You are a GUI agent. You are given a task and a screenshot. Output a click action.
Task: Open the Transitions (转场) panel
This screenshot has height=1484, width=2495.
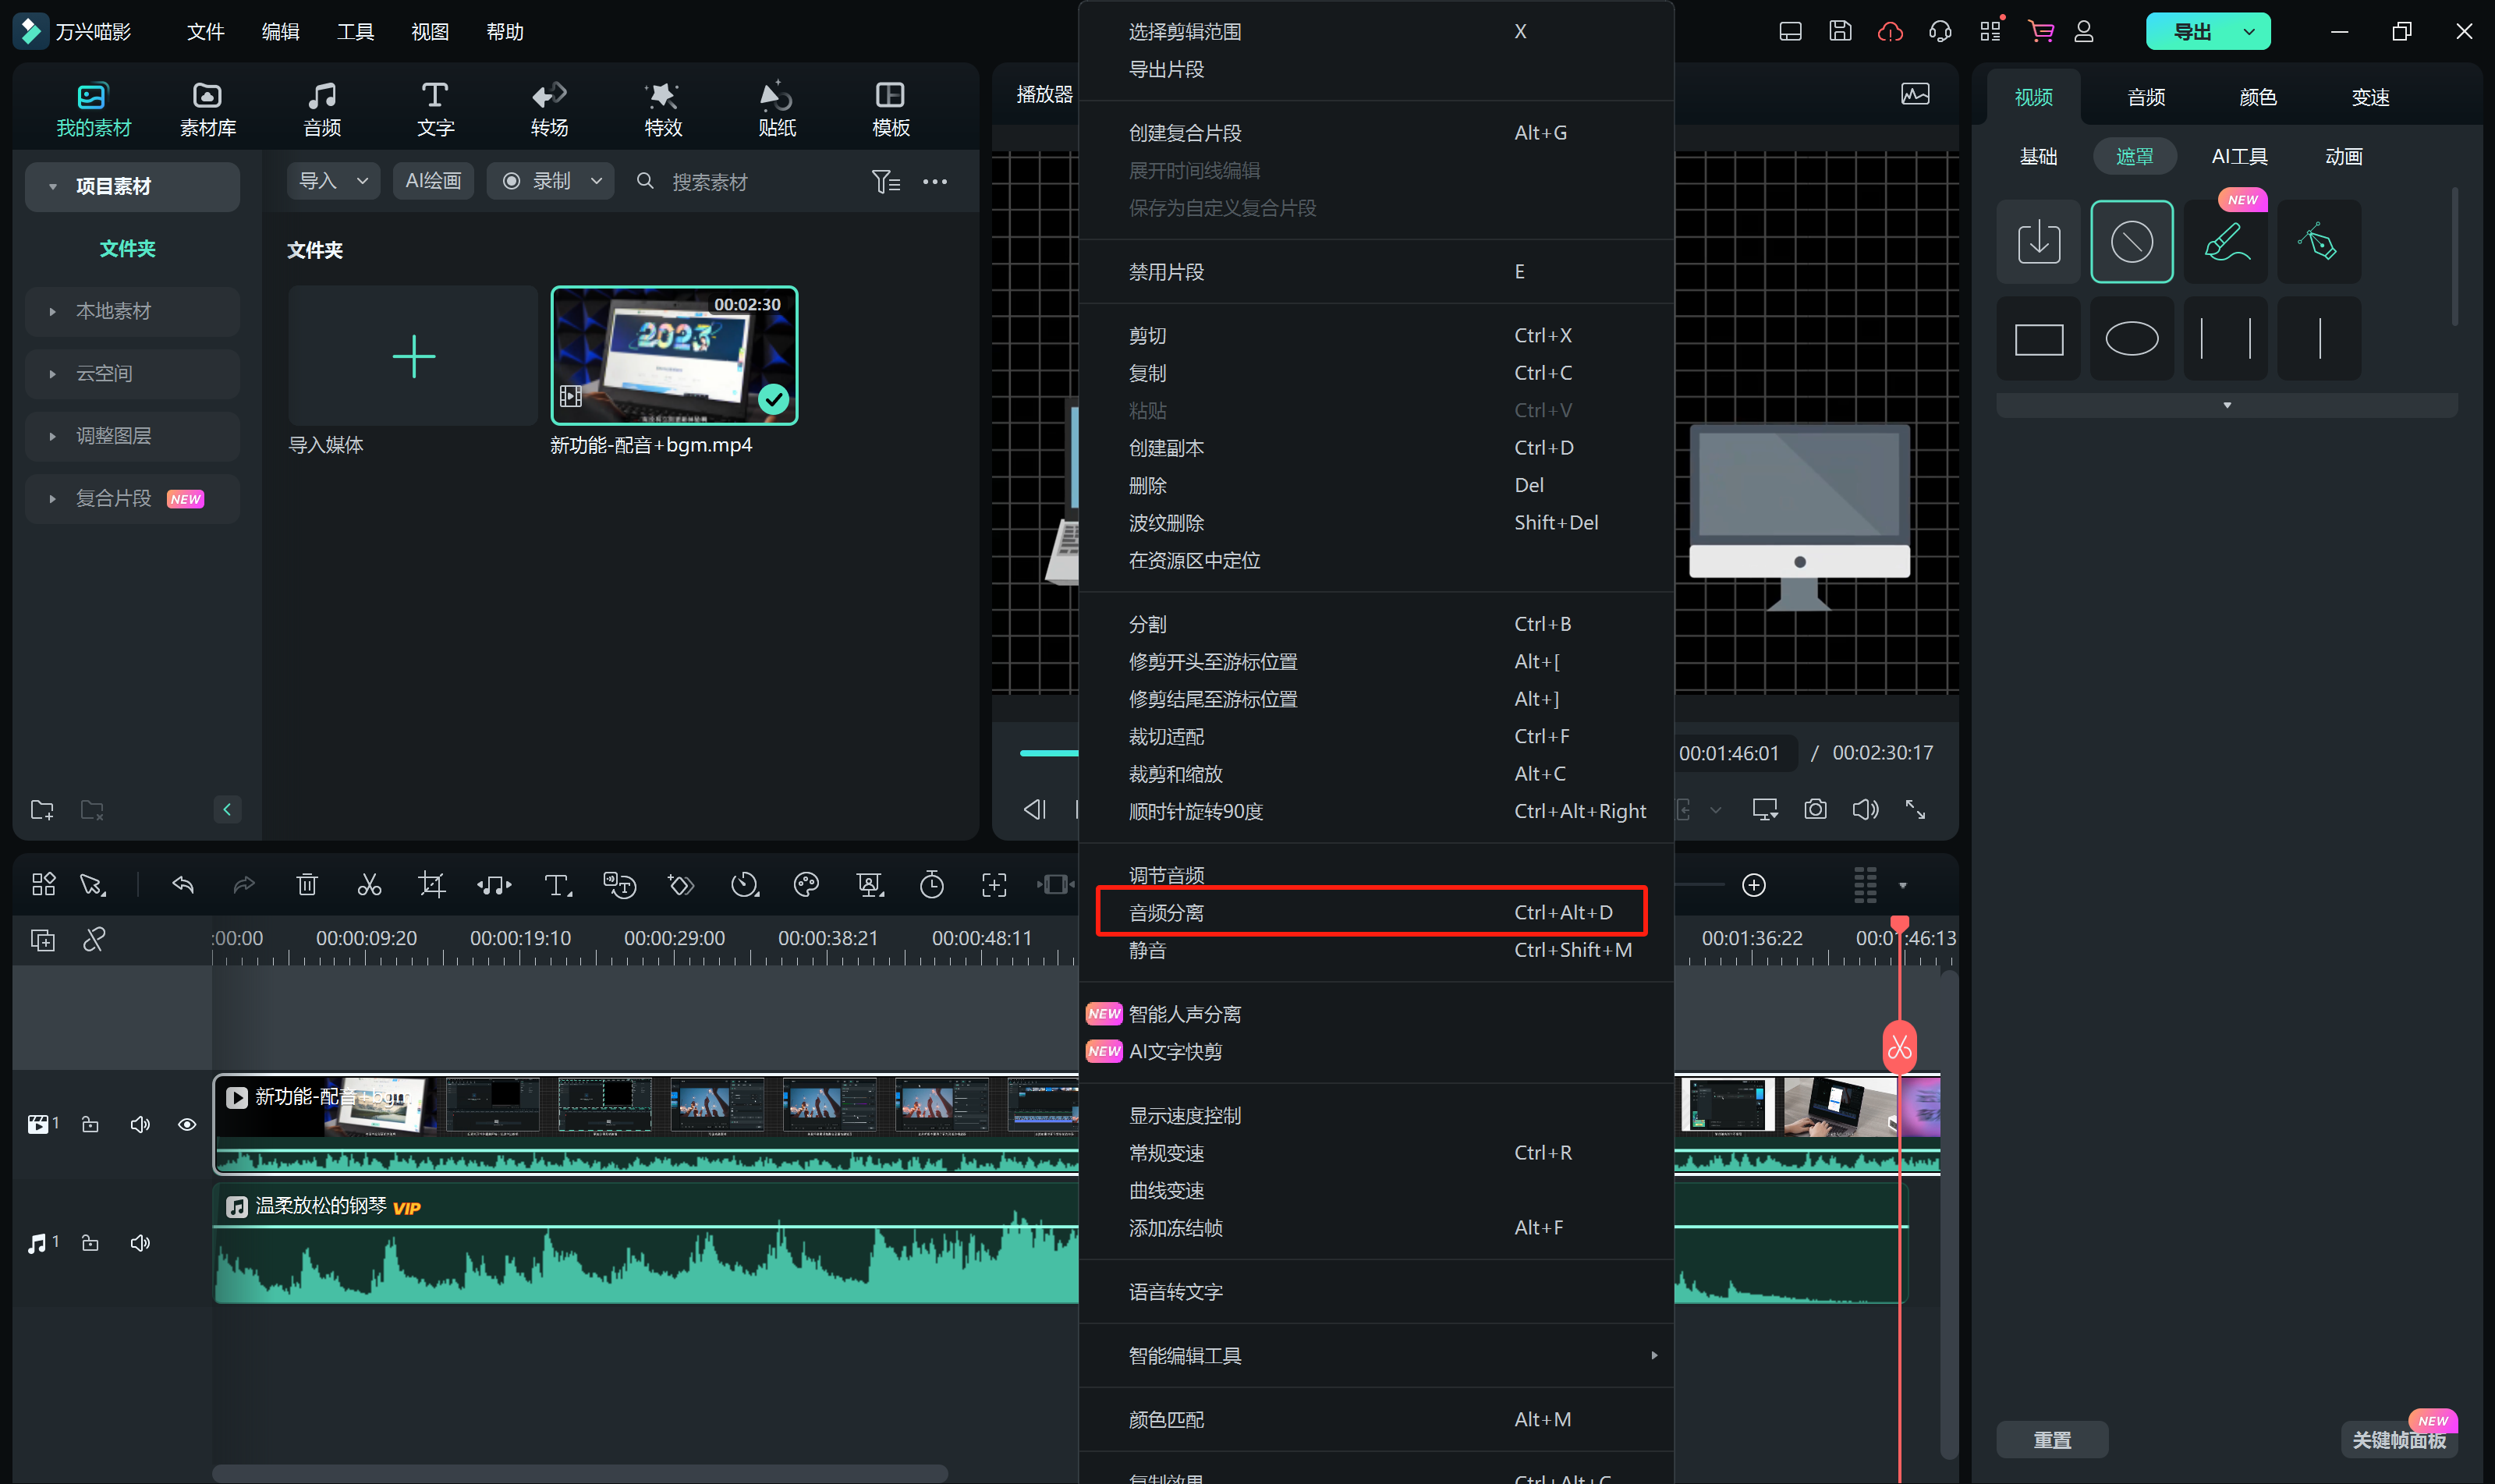pyautogui.click(x=549, y=108)
